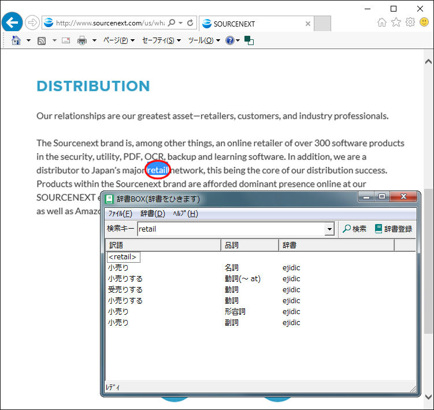Open a new blank tab
Viewport: 434px width, 410px height.
point(322,24)
